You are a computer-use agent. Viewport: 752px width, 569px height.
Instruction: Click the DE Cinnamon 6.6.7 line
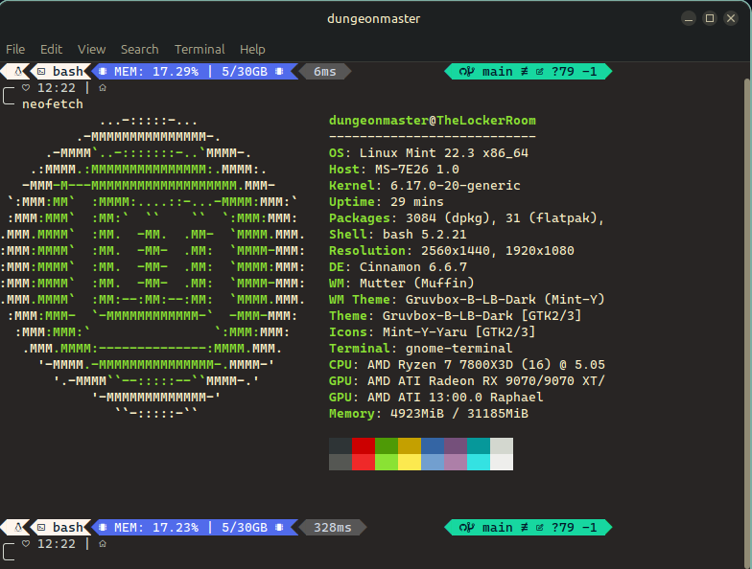click(x=398, y=267)
